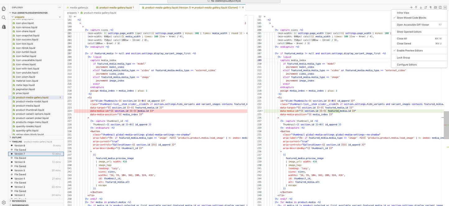Image resolution: width=449 pixels, height=206 pixels.
Task: Split editor right icon
Action: coord(440,7)
